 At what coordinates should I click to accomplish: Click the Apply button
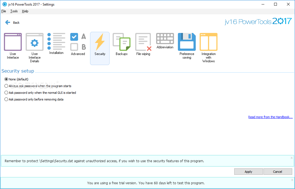click(x=248, y=172)
